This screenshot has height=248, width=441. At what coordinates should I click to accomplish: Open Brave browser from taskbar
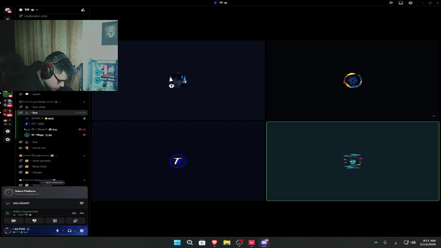(x=214, y=242)
